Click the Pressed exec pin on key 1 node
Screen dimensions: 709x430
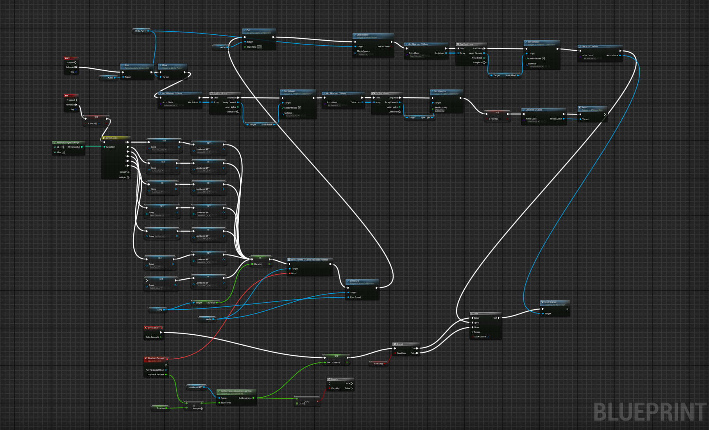[76, 100]
